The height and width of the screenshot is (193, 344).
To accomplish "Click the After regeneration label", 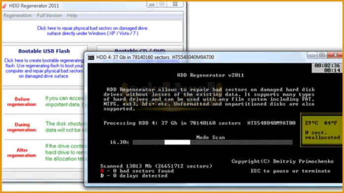I will (x=22, y=153).
